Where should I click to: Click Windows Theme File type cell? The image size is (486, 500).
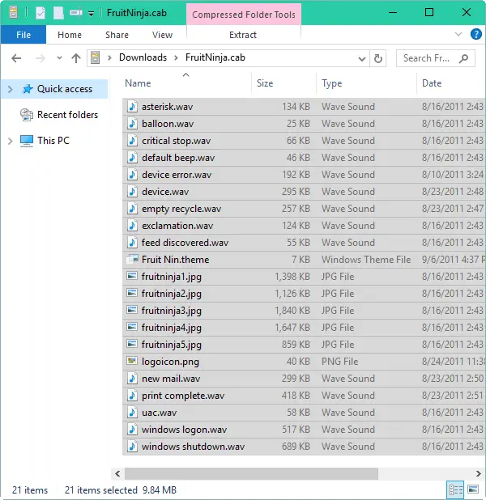pos(366,259)
